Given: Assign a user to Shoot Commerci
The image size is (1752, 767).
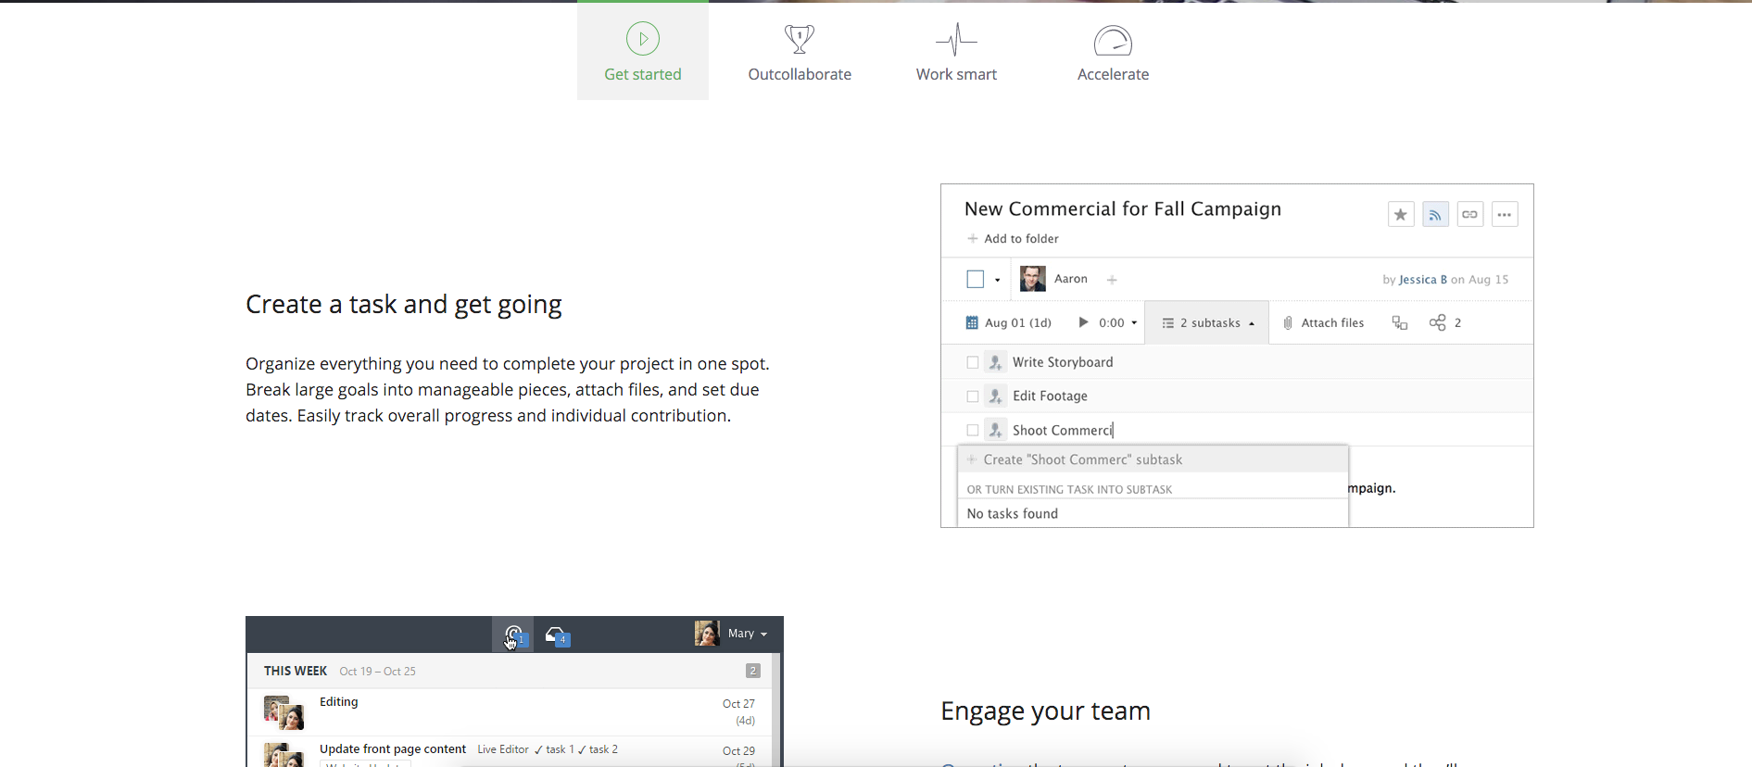Looking at the screenshot, I should 996,431.
